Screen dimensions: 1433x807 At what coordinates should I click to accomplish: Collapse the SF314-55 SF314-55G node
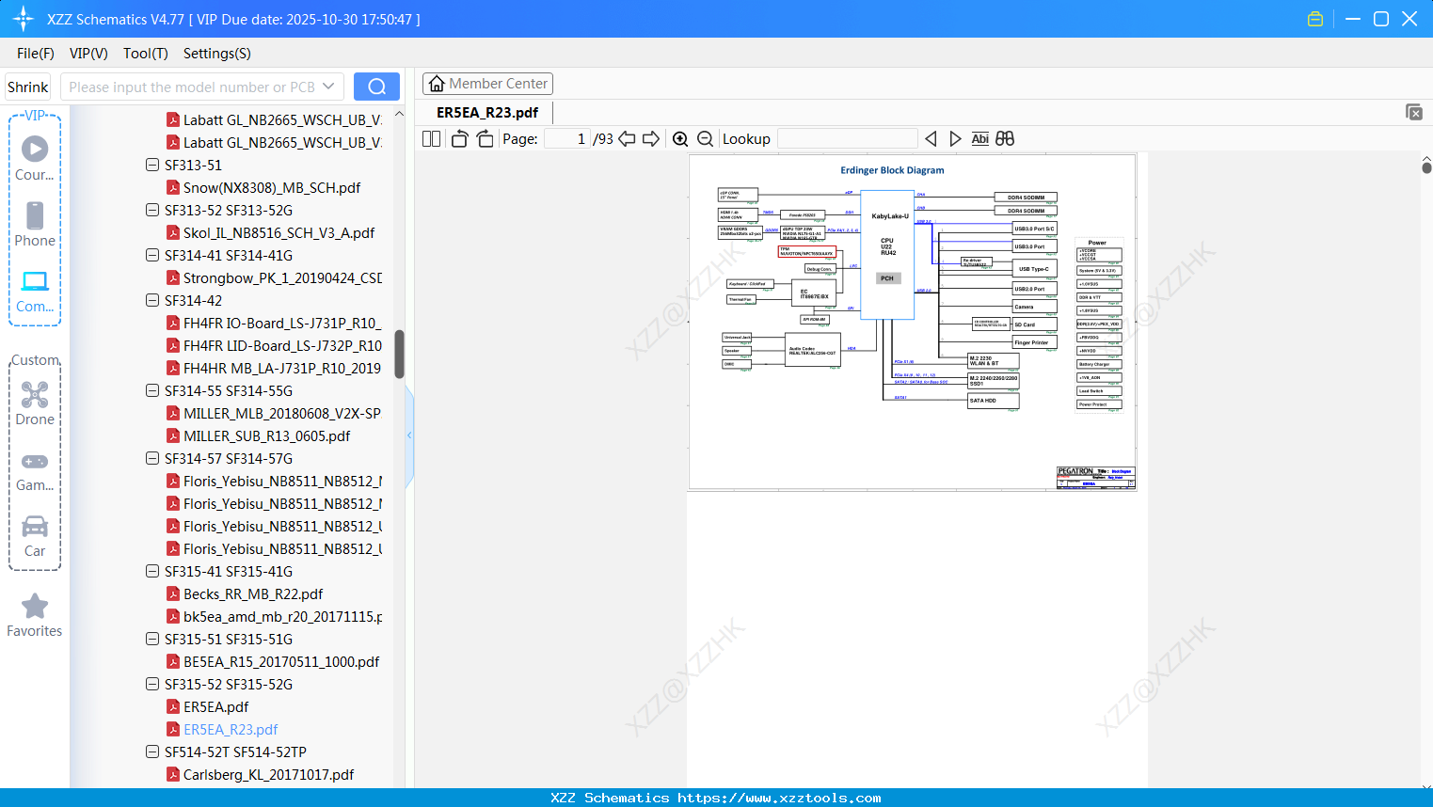[152, 390]
